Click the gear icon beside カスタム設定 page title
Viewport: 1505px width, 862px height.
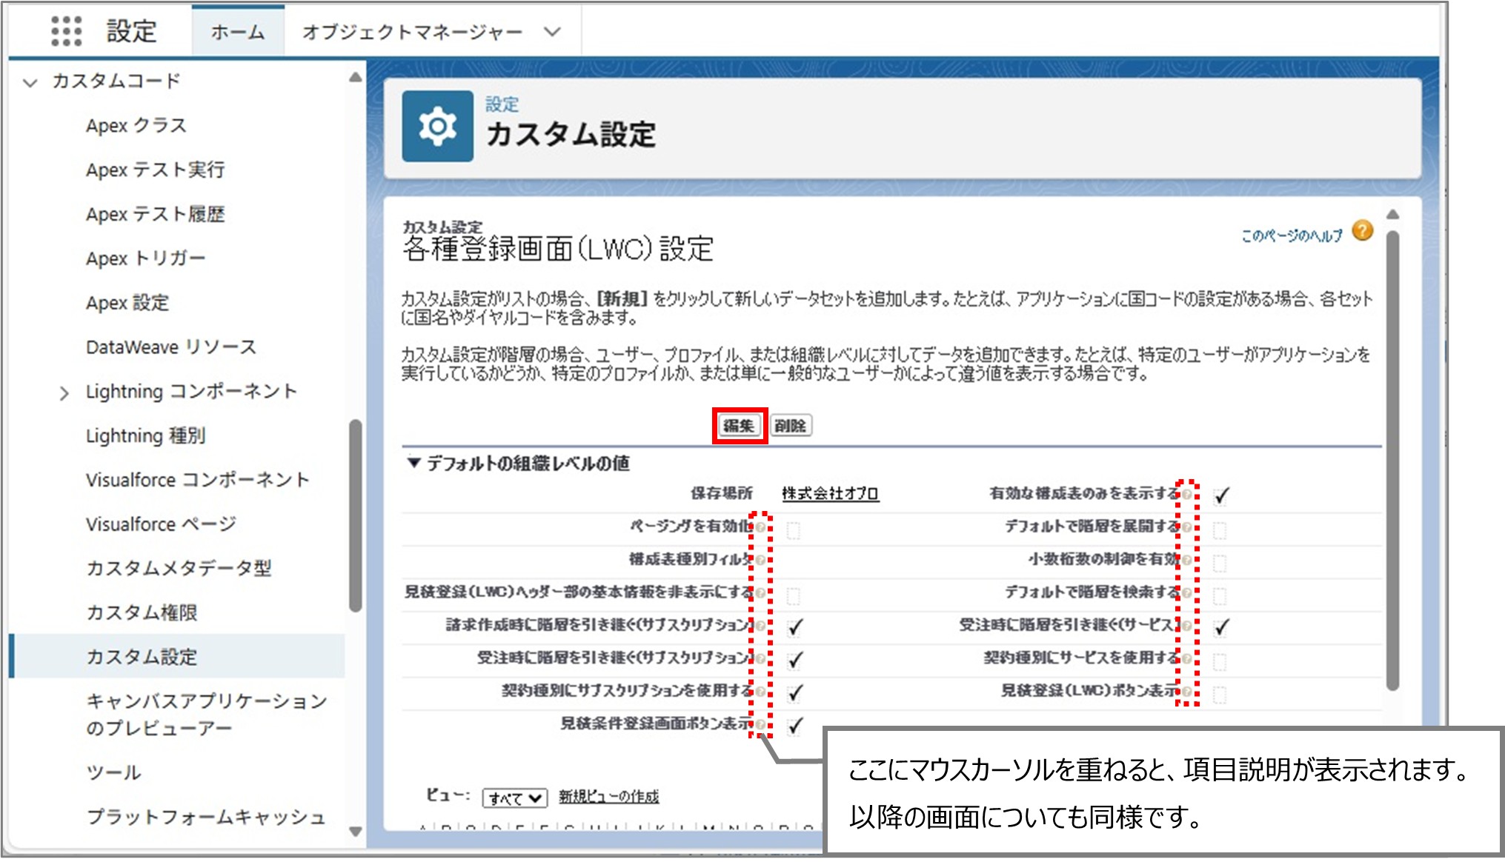(x=437, y=126)
